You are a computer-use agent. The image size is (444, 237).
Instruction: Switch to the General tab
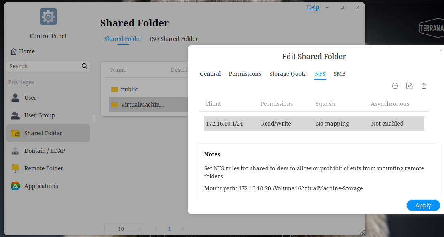tap(210, 74)
